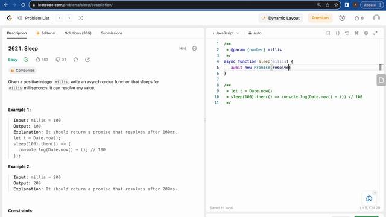Like the problem with thumbs up
The width and height of the screenshot is (386, 217).
coord(42,60)
